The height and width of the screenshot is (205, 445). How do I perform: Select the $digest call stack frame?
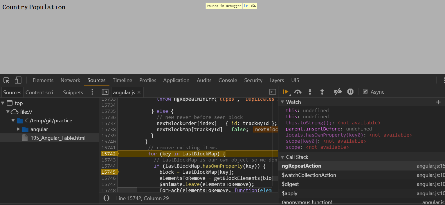[x=362, y=184]
